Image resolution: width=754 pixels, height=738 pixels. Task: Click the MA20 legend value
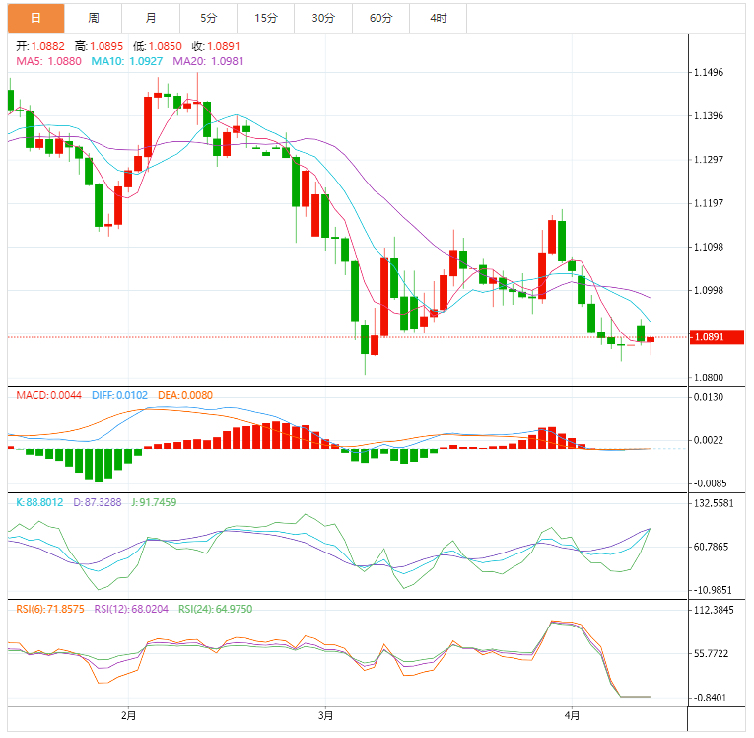(x=208, y=61)
